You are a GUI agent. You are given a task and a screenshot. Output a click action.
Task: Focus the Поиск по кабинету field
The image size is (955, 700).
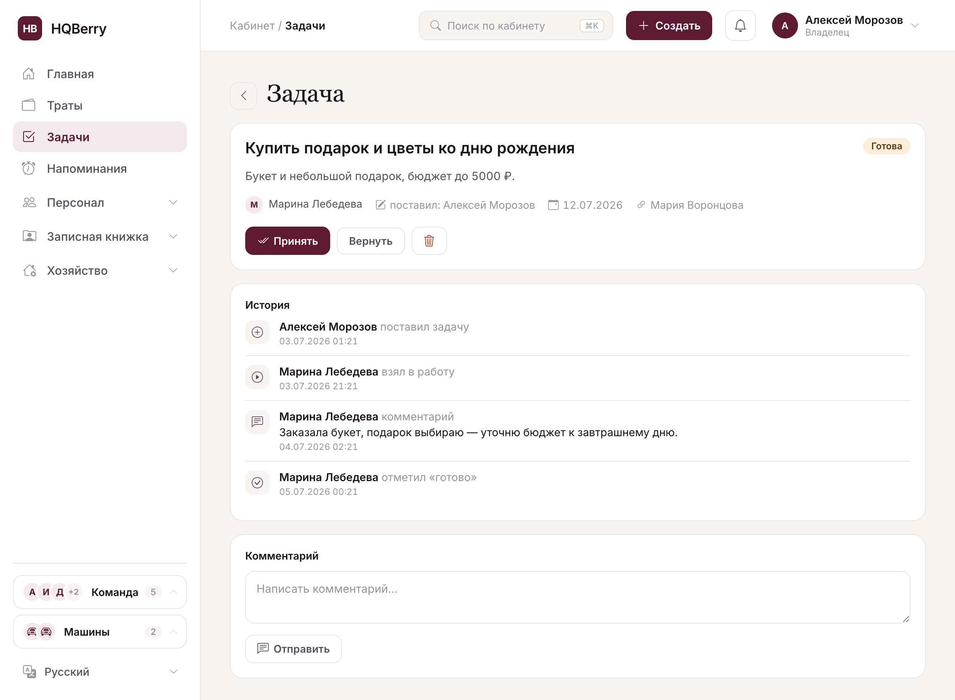(516, 26)
